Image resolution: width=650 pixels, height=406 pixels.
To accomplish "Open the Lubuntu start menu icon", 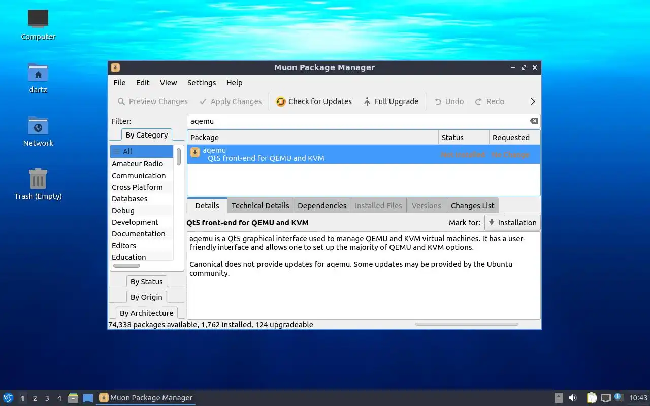I will point(8,398).
